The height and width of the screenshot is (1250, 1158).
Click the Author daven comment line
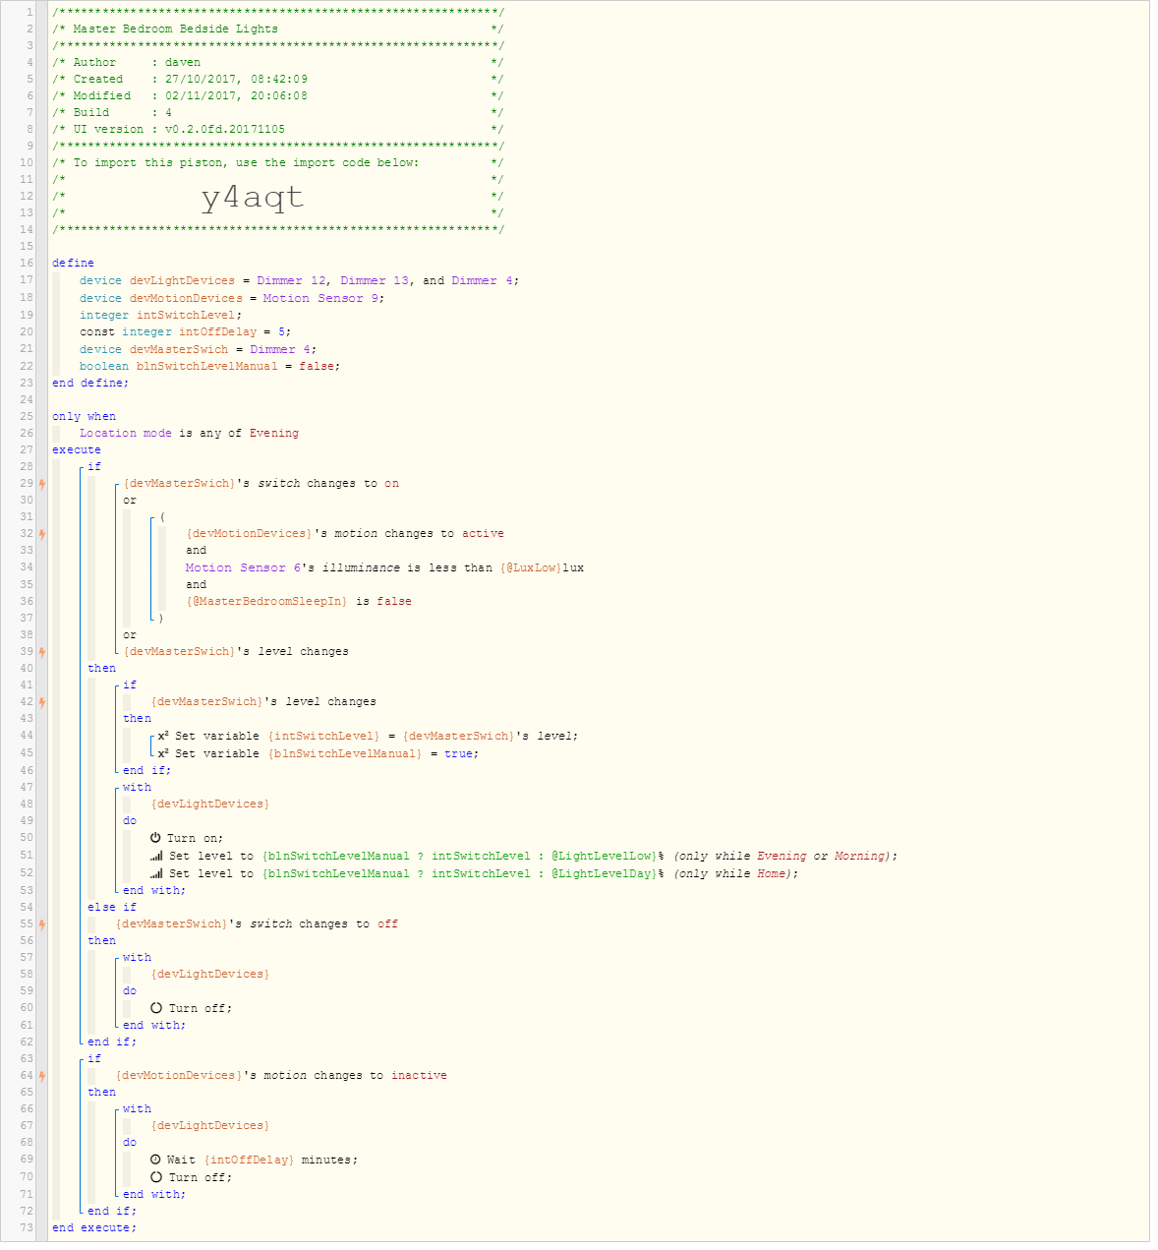point(277,62)
